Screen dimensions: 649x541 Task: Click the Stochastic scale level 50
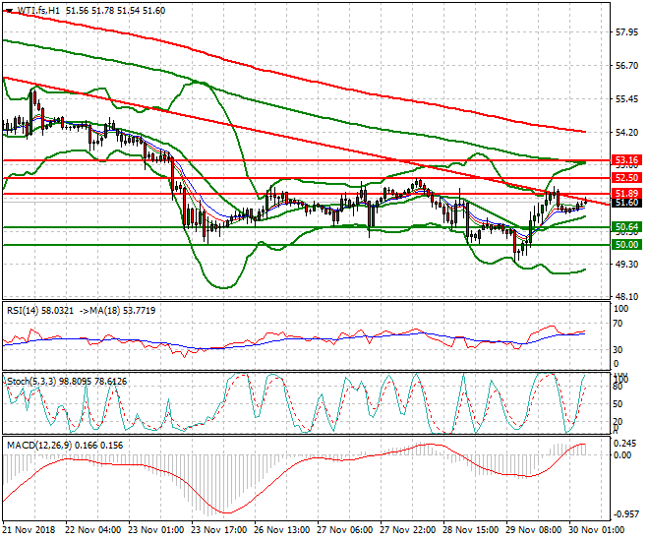coord(618,404)
